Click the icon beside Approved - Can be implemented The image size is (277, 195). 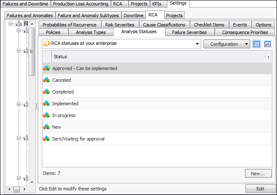coord(46,68)
